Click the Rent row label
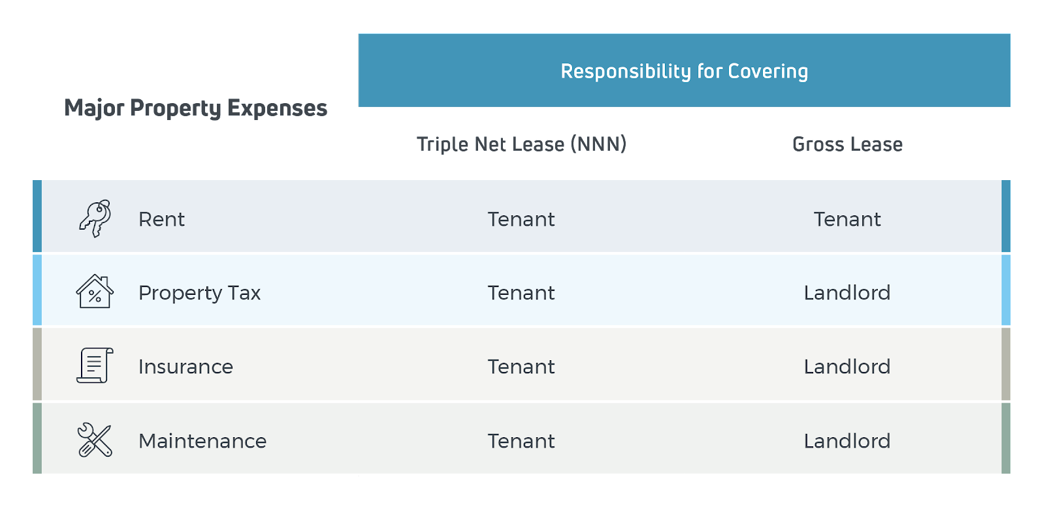Screen dimensions: 1045x522 click(161, 219)
